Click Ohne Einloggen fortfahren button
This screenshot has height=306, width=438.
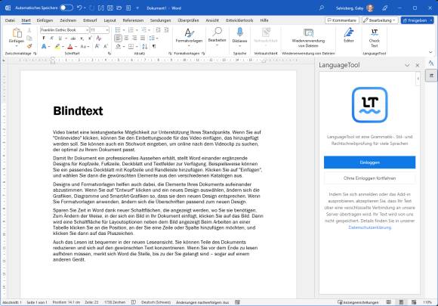(369, 178)
